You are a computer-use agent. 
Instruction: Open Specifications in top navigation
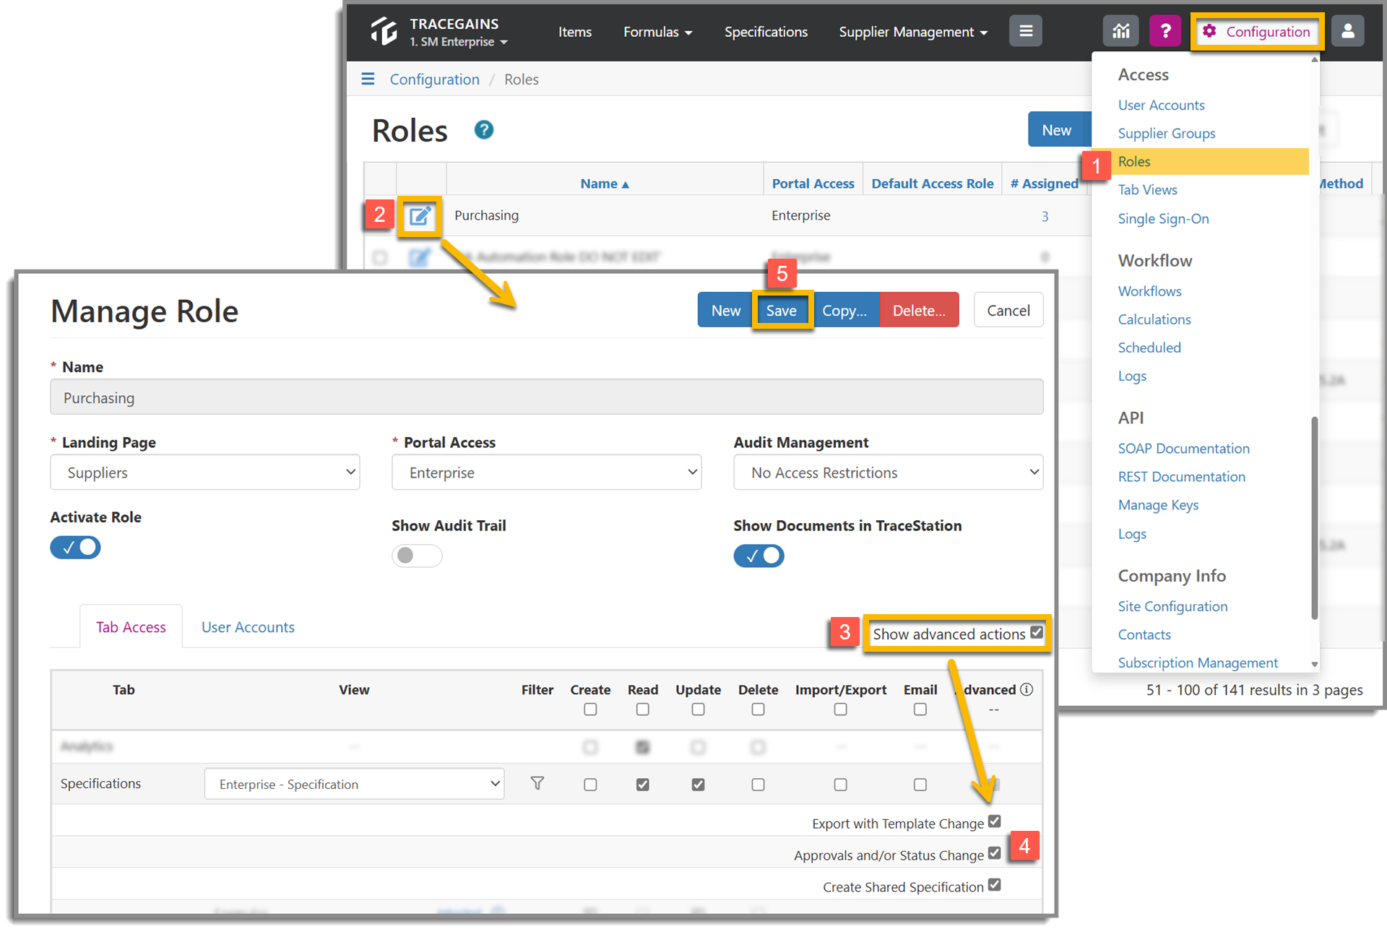coord(766,32)
